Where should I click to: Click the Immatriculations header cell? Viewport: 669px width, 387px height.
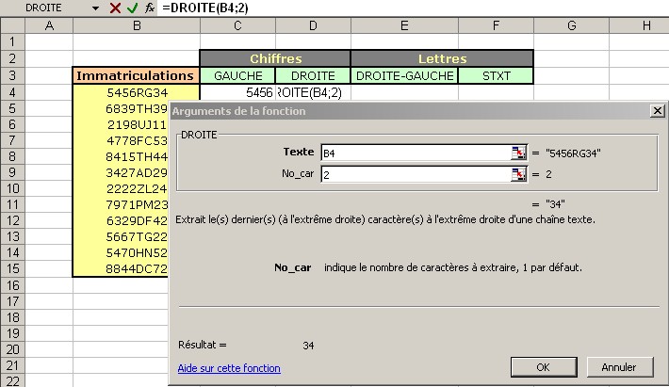(x=137, y=75)
